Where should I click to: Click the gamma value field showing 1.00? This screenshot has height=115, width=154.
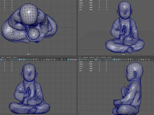64,59
